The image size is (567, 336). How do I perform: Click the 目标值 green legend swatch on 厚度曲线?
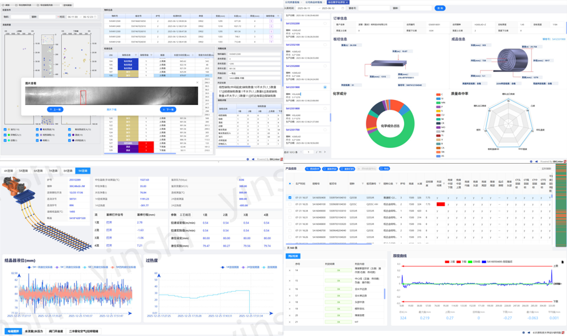tap(470, 262)
